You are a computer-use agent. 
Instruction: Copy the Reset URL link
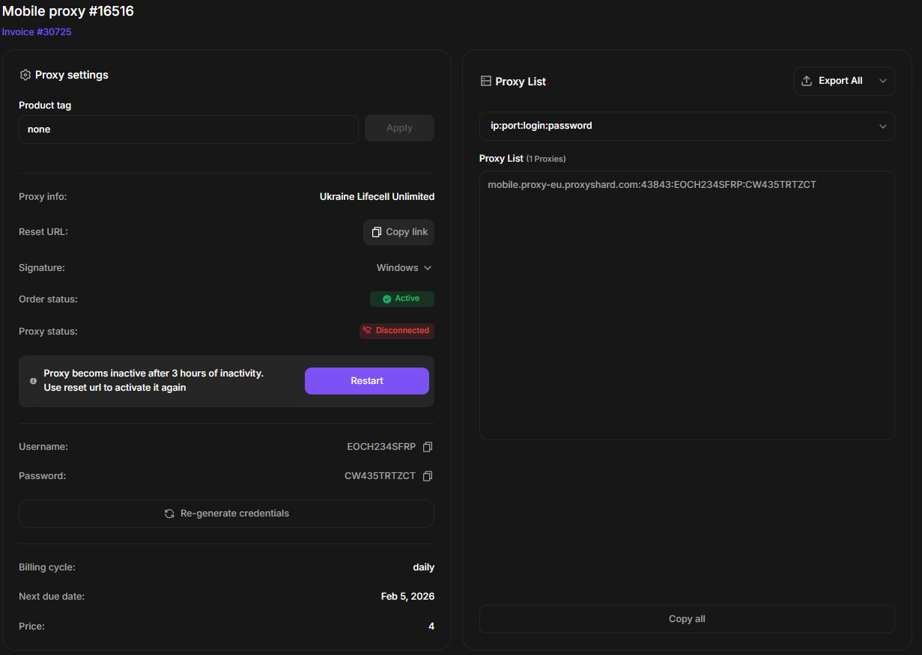pos(398,232)
